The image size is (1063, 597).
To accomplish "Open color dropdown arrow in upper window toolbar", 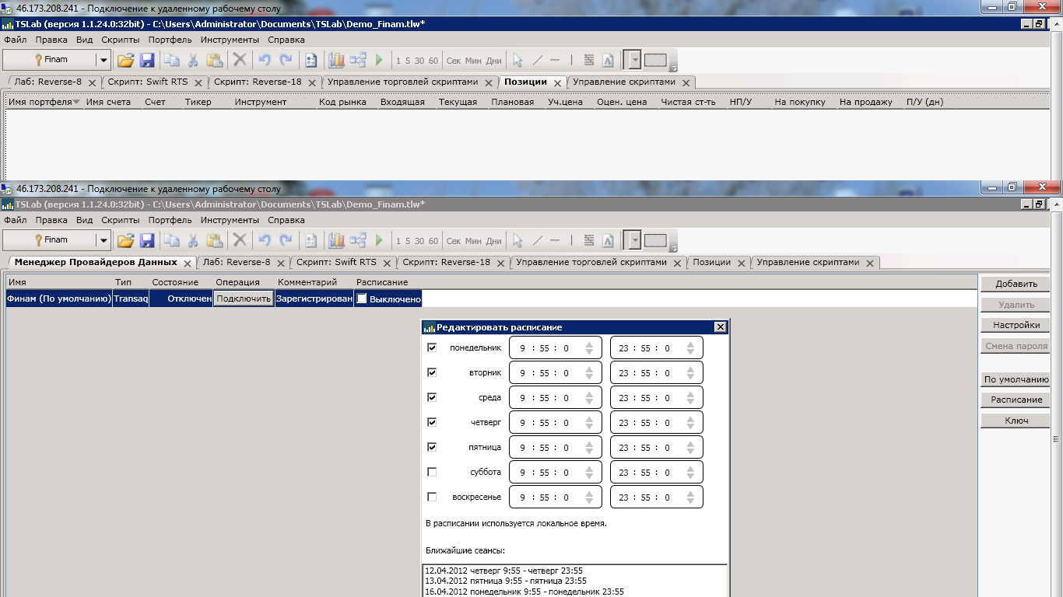I will 635,60.
